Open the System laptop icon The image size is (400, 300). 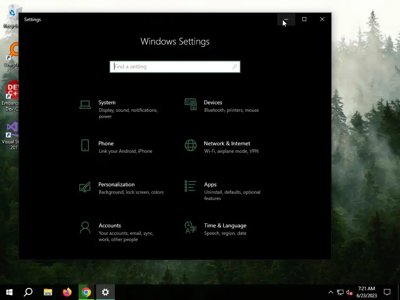[x=85, y=105]
